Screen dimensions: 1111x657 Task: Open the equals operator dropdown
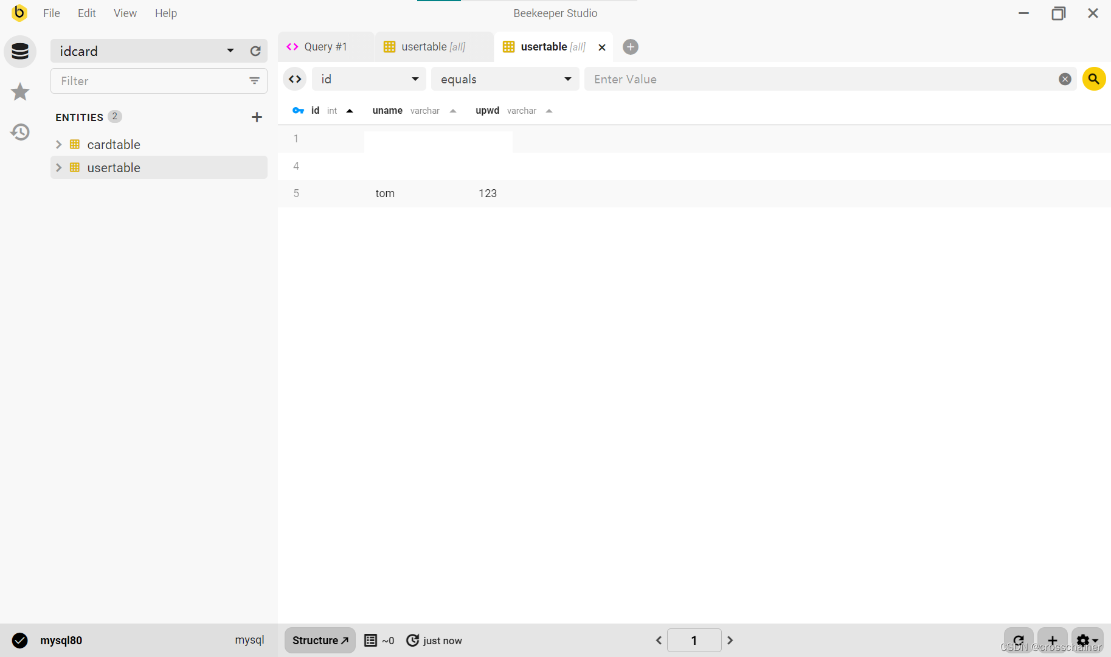505,79
